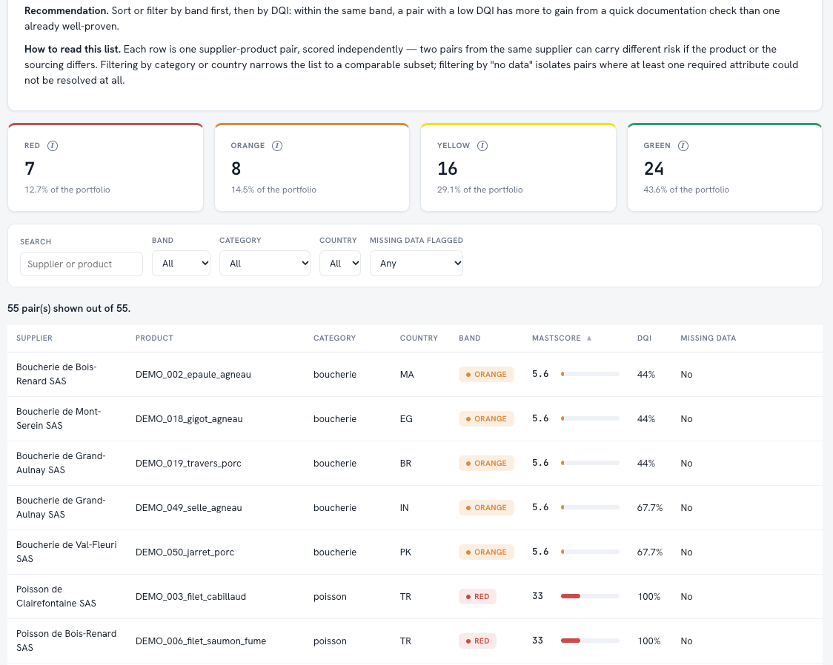Click the score bar for DEMO_003_filet_cabillaud
The image size is (833, 665).
[590, 597]
